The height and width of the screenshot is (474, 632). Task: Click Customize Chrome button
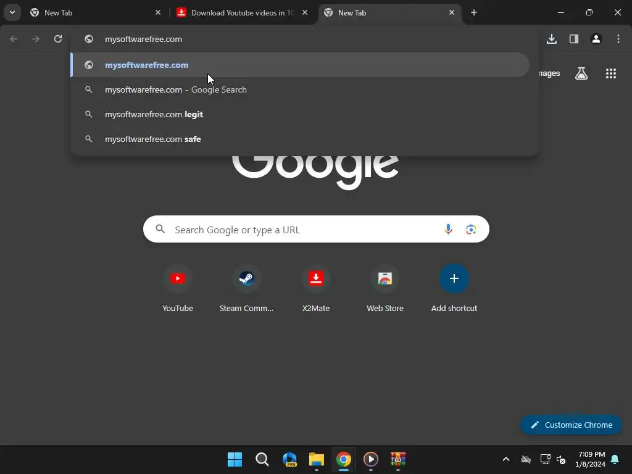571,425
